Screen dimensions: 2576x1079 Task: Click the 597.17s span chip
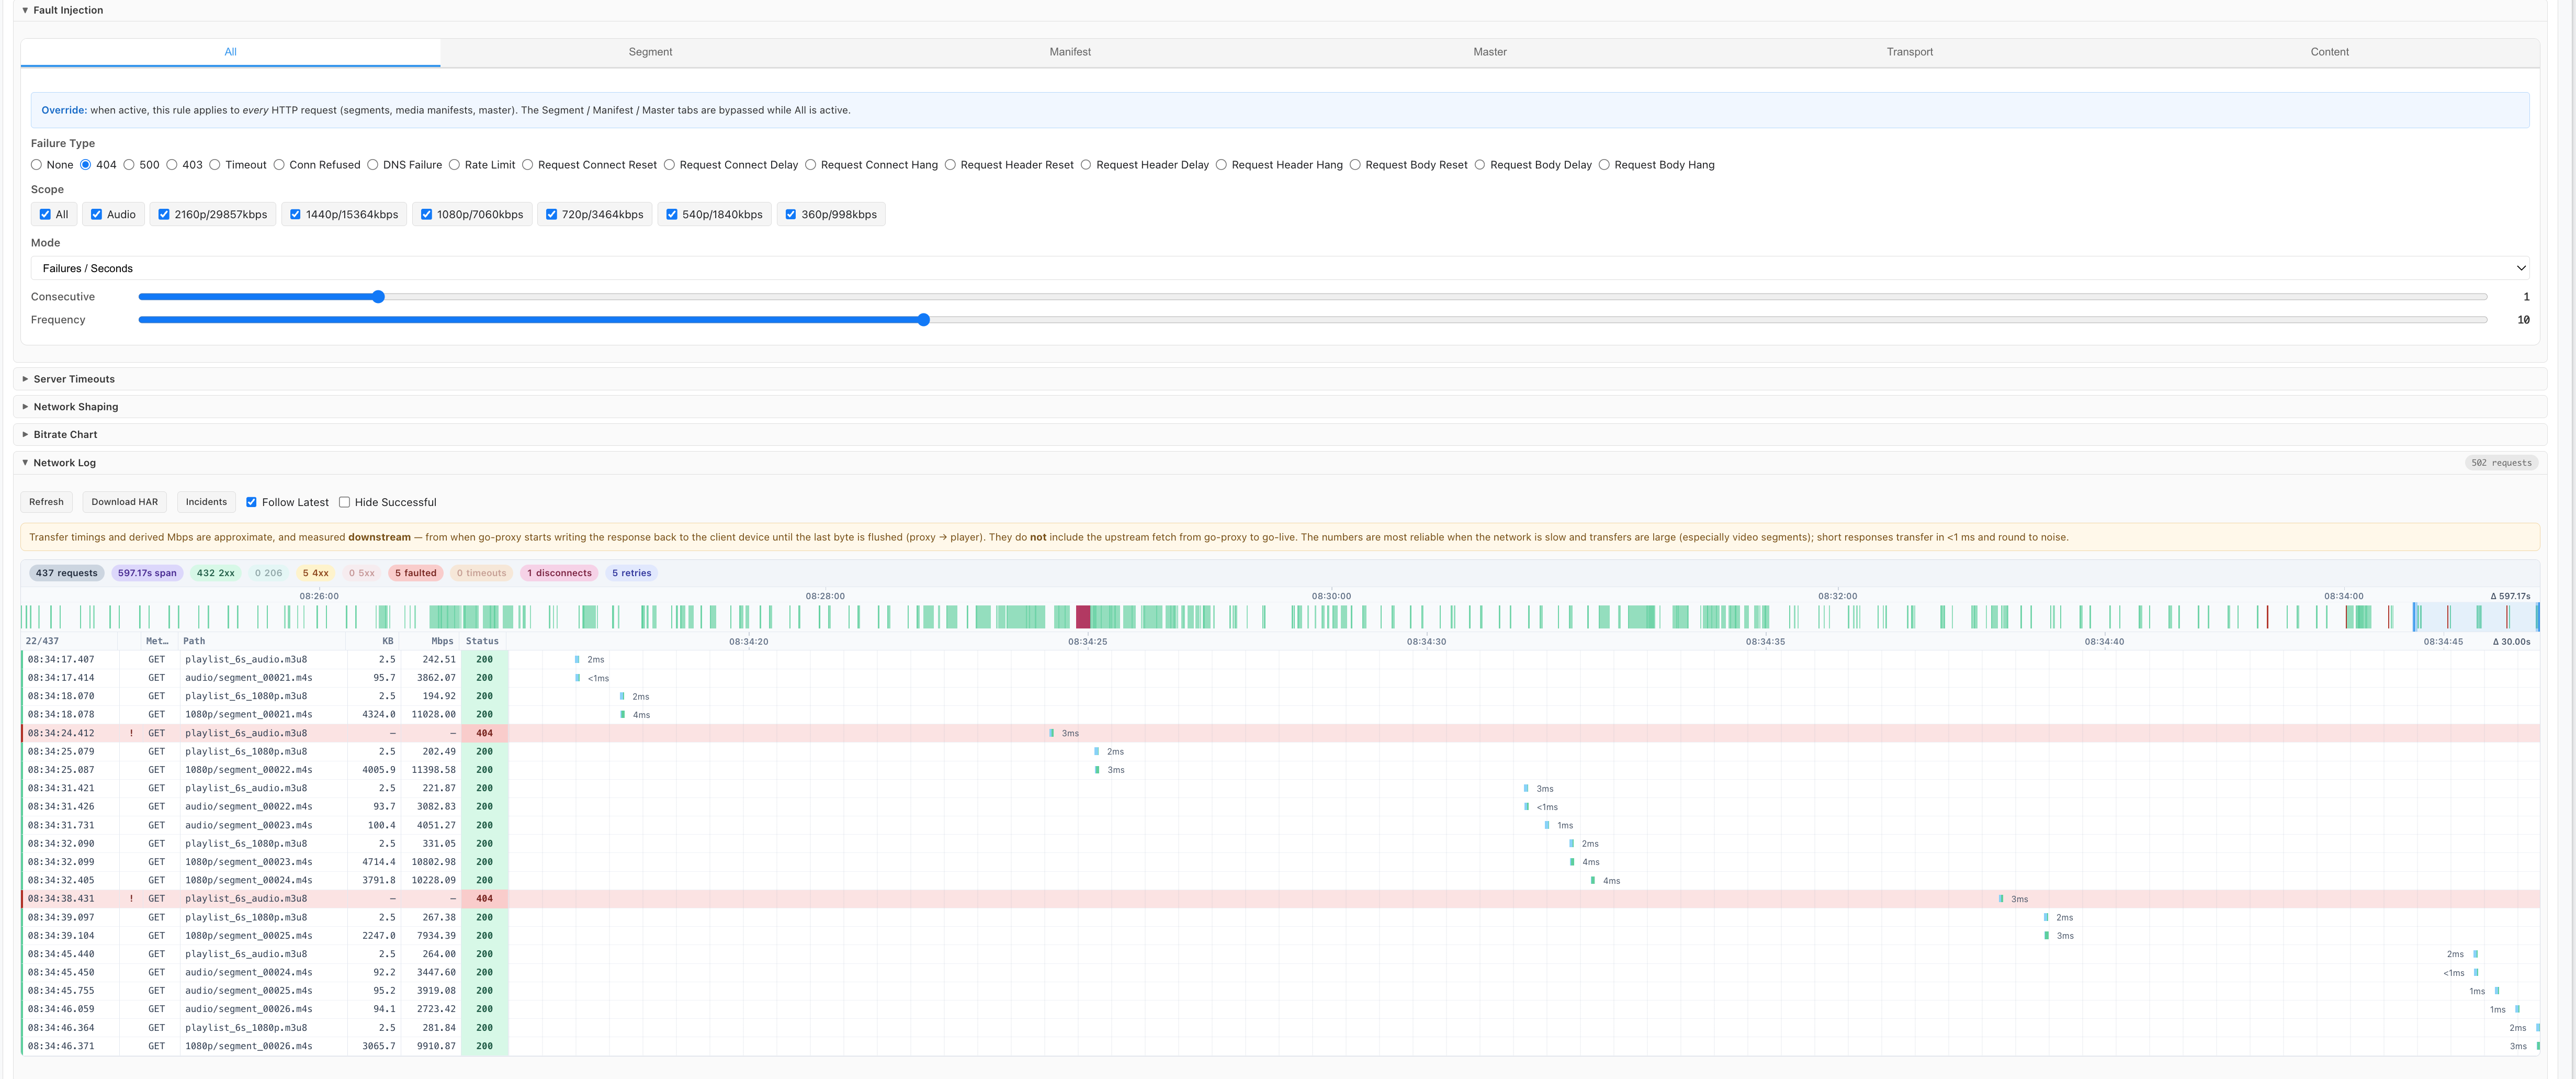tap(147, 573)
